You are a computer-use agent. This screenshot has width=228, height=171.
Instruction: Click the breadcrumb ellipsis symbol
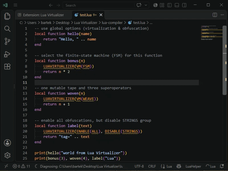pos(151,23)
